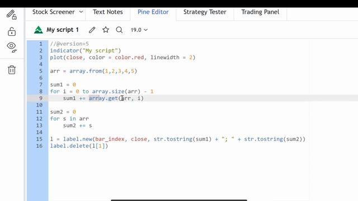Open the Text Notes tab
The width and height of the screenshot is (358, 201).
coord(108,12)
